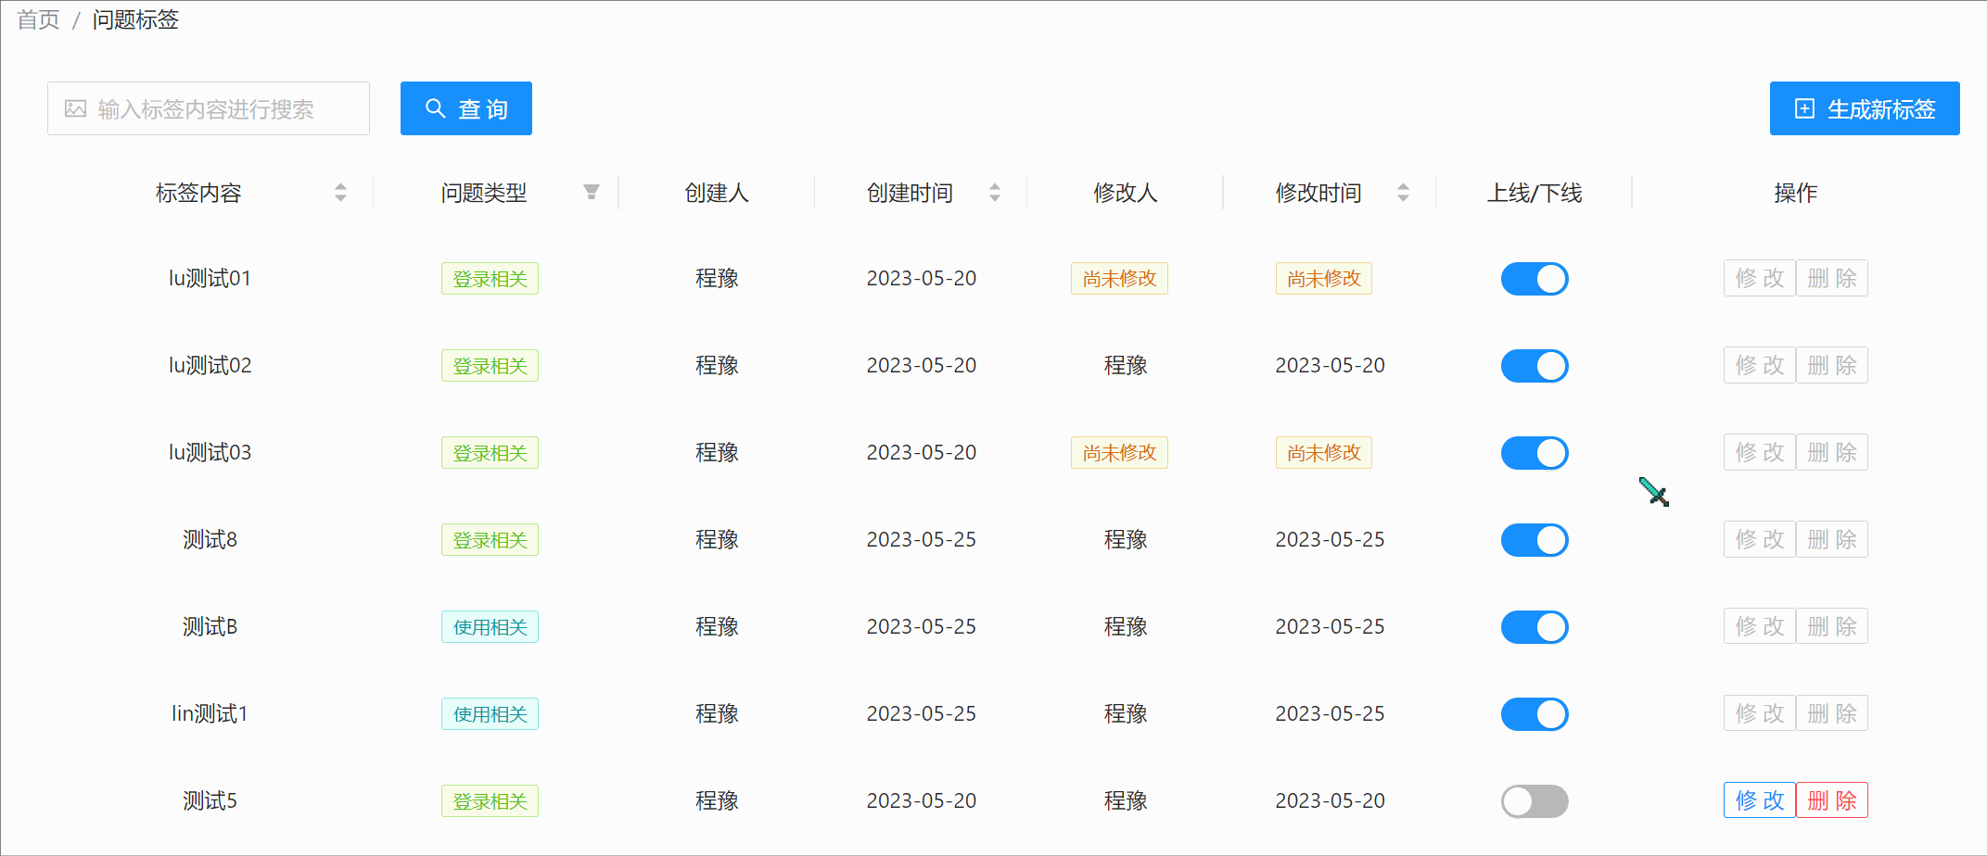
Task: Toggle the online switch for lu测试03
Action: tap(1535, 453)
